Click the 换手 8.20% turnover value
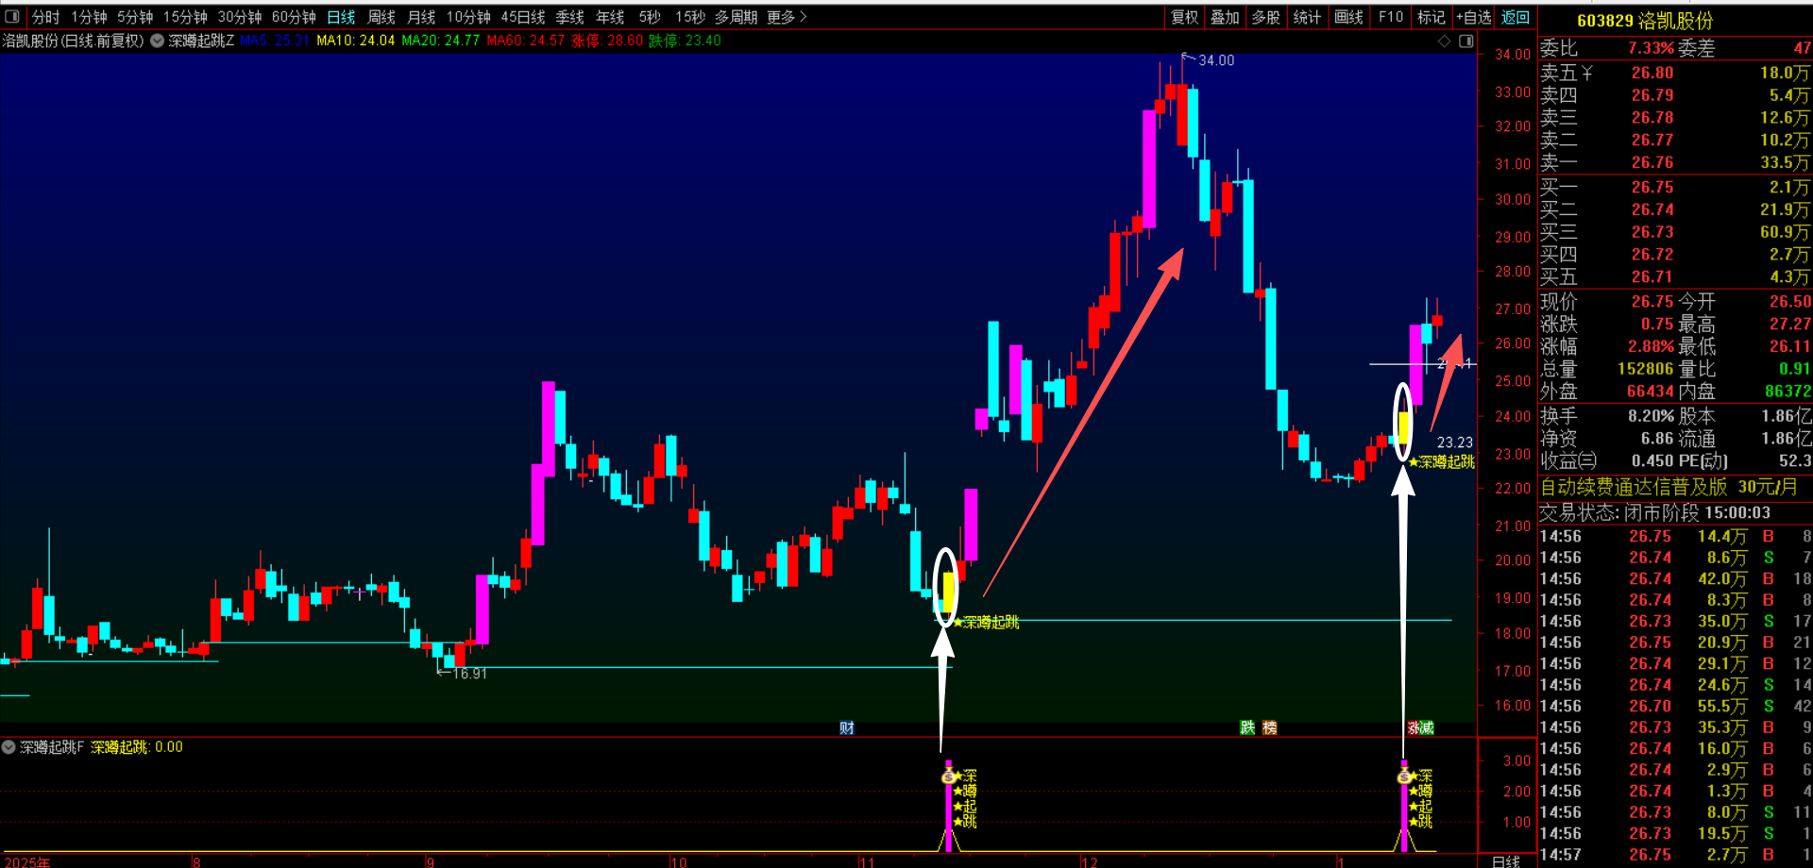Viewport: 1813px width, 868px height. coord(1651,416)
